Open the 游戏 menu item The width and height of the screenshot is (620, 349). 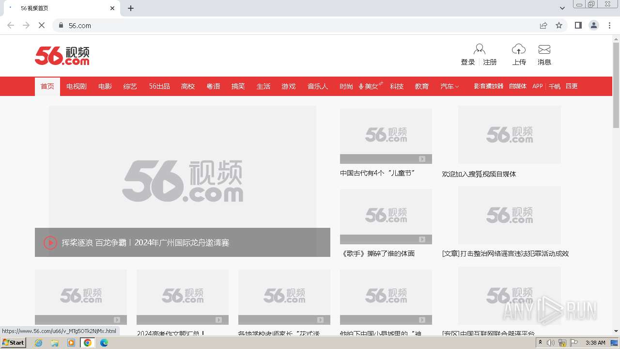tap(289, 86)
